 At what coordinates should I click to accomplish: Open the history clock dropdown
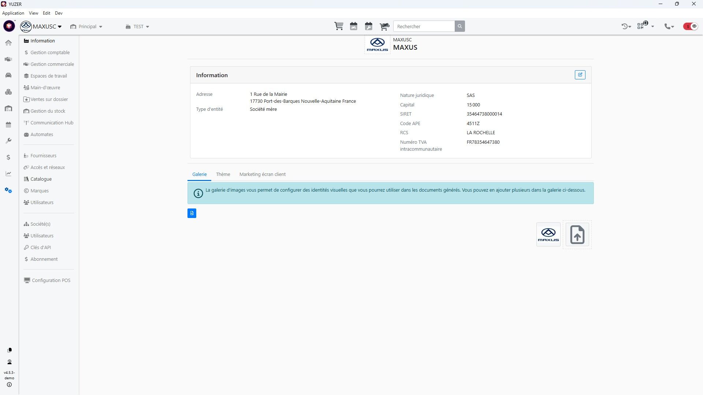click(x=626, y=26)
